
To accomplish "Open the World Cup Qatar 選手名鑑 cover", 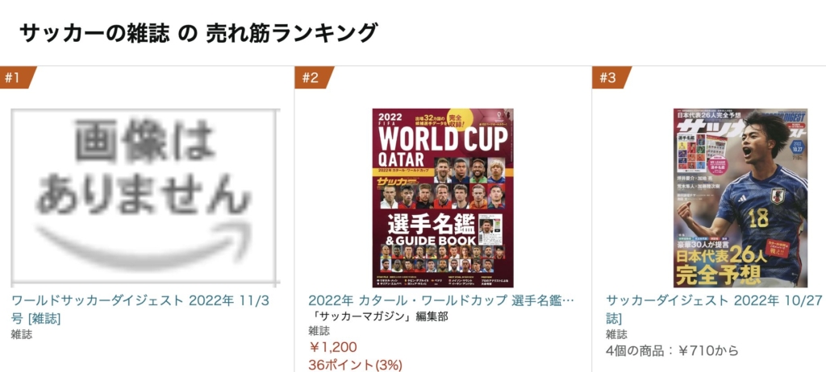I will [x=443, y=198].
